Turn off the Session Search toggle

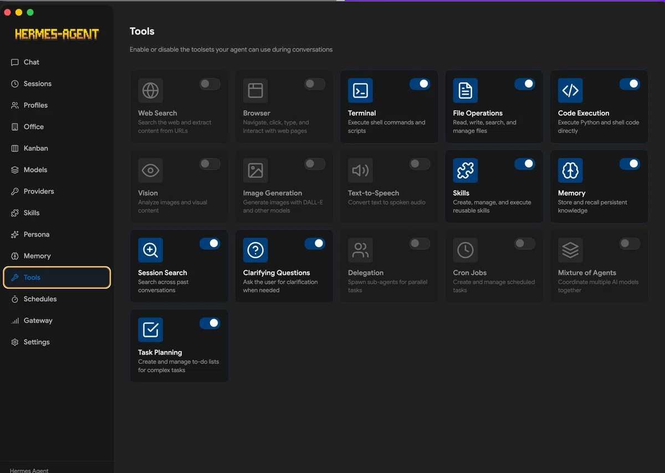(x=209, y=244)
